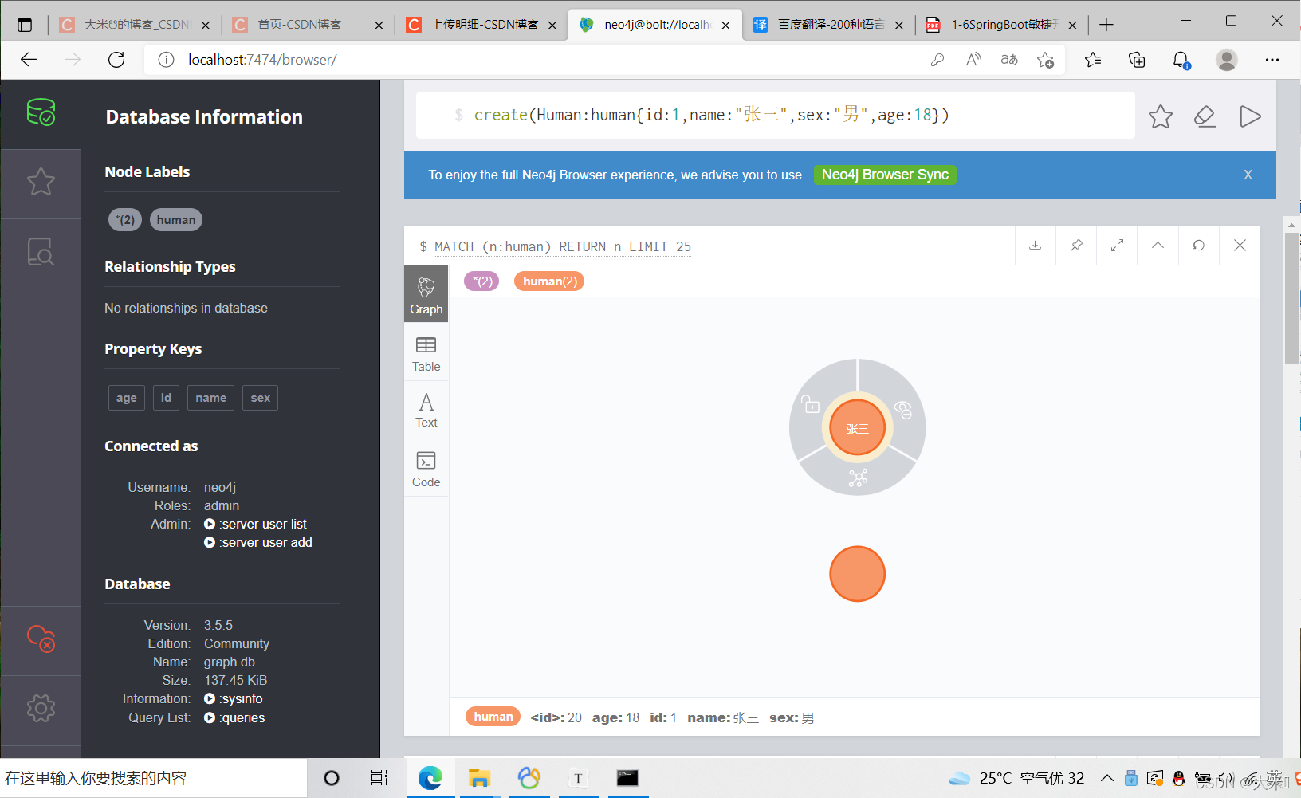
Task: Expand the result frame to fullscreen
Action: coord(1117,246)
